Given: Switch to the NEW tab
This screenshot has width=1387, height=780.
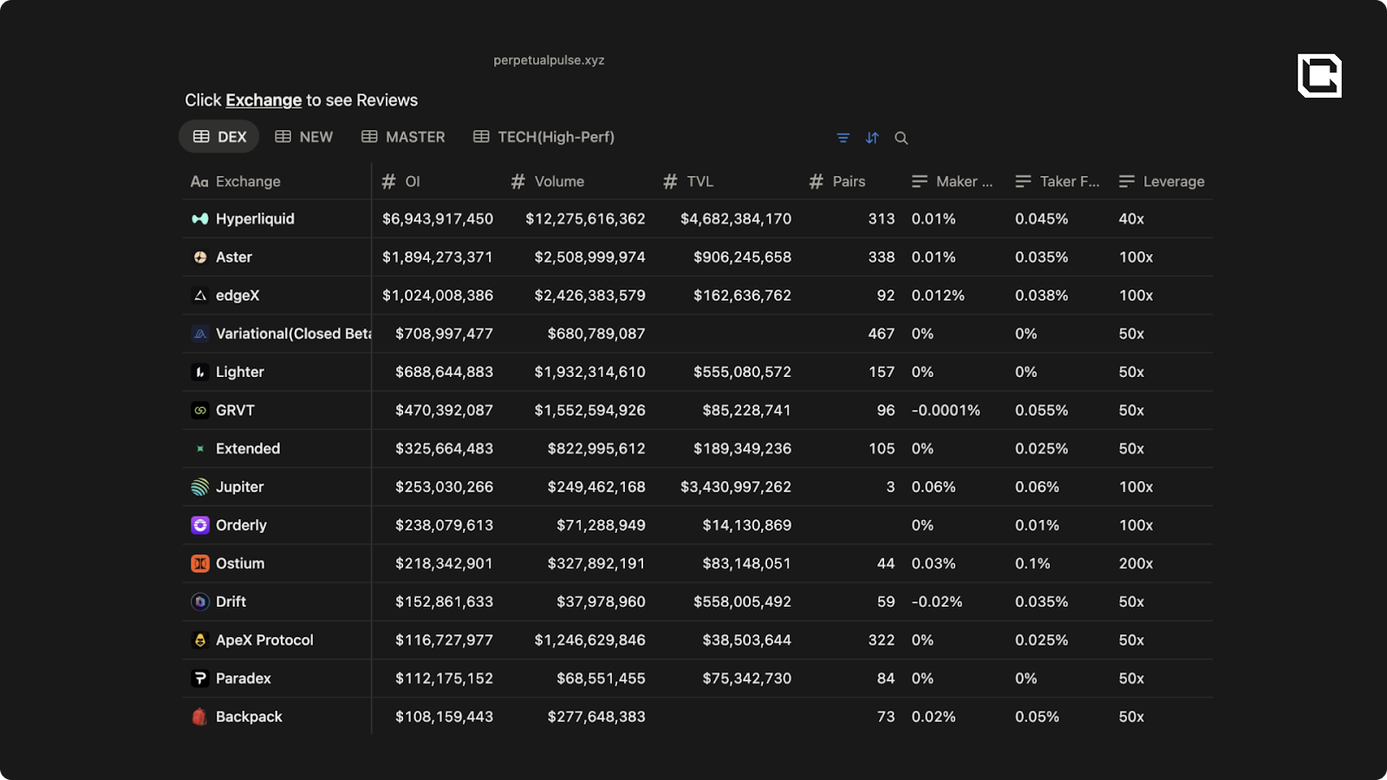Looking at the screenshot, I should click(304, 137).
